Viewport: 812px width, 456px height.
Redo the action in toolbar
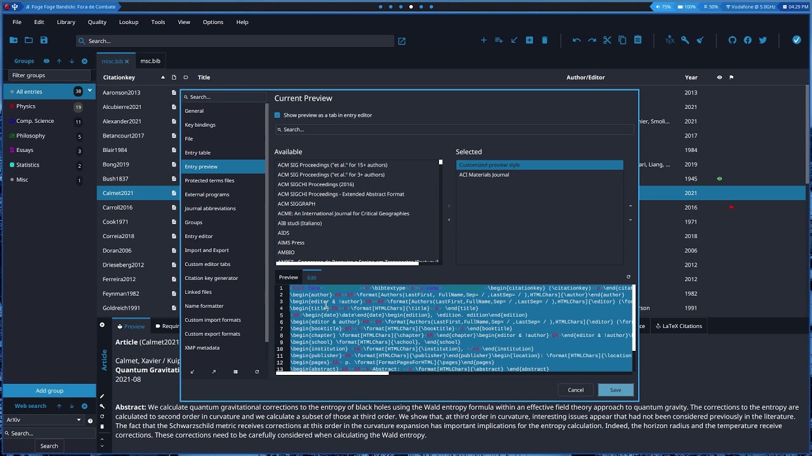592,41
